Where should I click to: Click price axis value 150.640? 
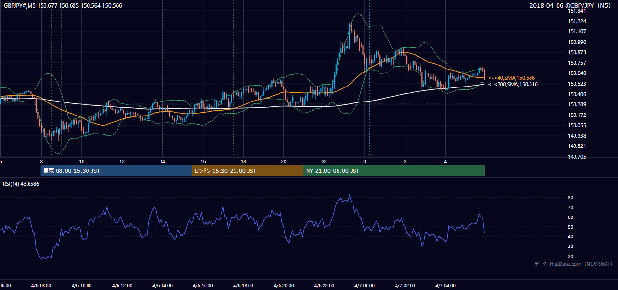[x=577, y=73]
